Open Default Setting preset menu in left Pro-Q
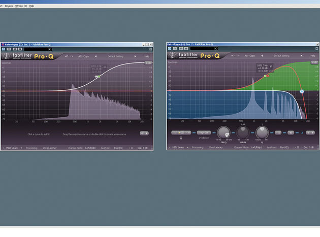Image resolution: width=320 pixels, height=237 pixels. tap(115, 56)
